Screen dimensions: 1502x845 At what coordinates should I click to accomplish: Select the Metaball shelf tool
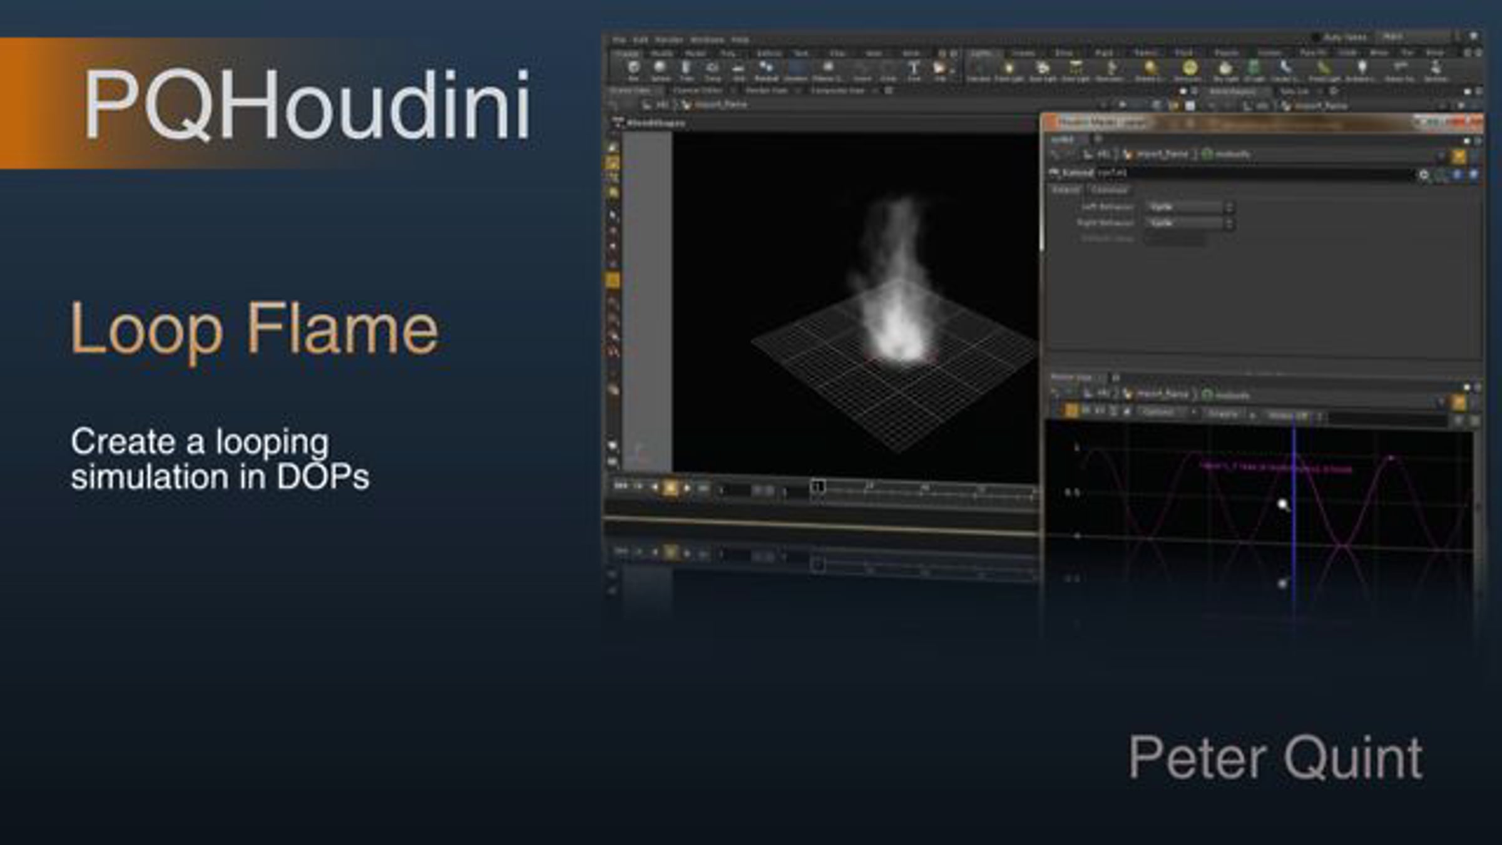766,70
